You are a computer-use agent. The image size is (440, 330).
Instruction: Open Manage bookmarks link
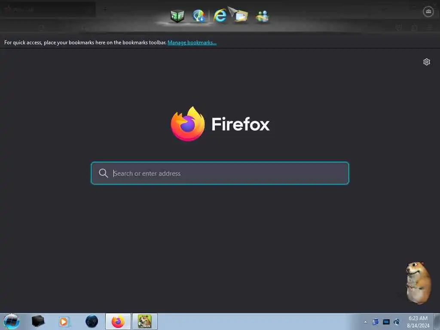[x=192, y=43]
